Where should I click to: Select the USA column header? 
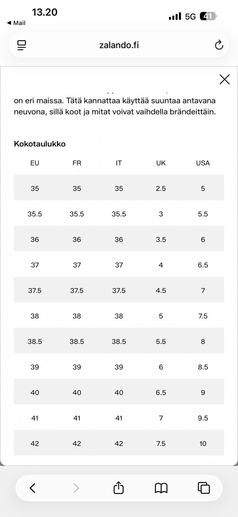pos(203,163)
